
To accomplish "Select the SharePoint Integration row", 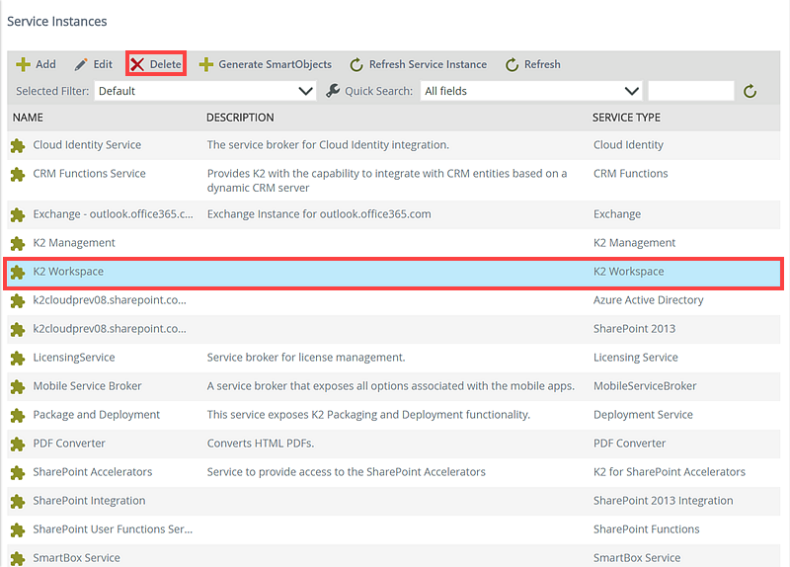I will (x=89, y=501).
